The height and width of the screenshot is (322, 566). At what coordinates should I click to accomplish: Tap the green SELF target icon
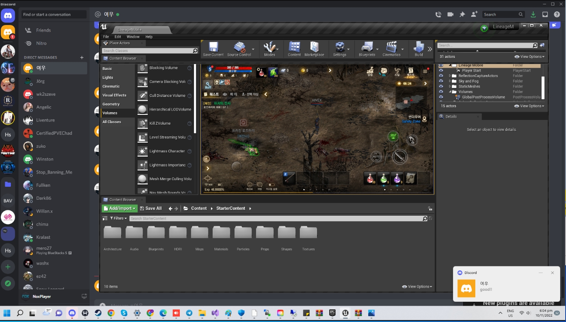(393, 136)
